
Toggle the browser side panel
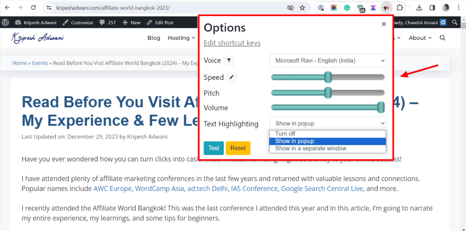[x=432, y=7]
